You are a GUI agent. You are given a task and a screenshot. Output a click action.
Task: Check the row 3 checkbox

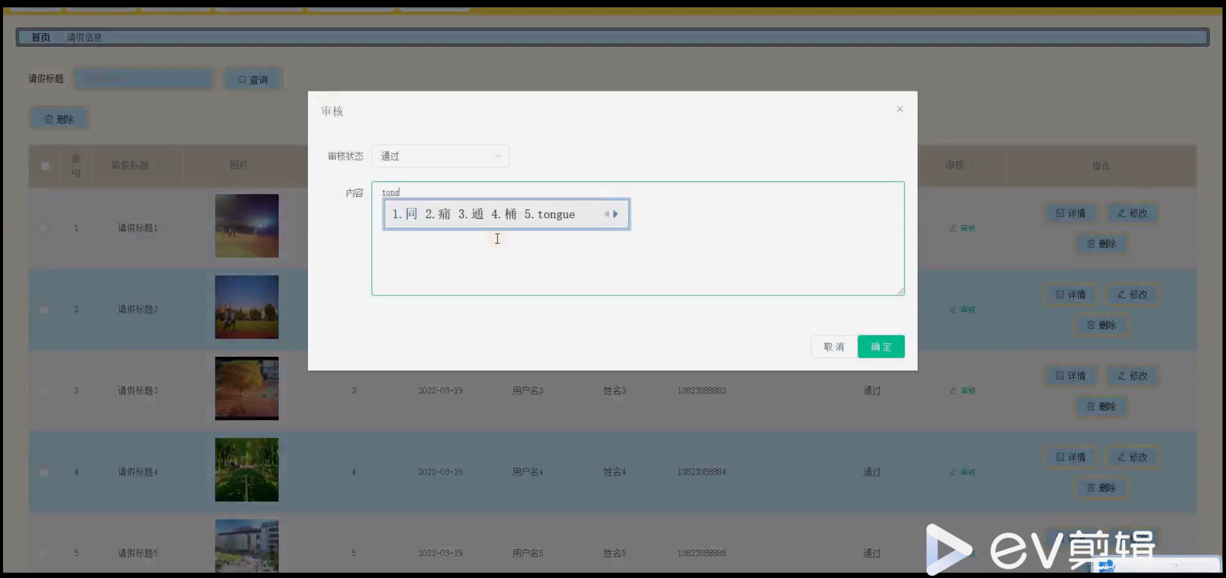tap(44, 391)
